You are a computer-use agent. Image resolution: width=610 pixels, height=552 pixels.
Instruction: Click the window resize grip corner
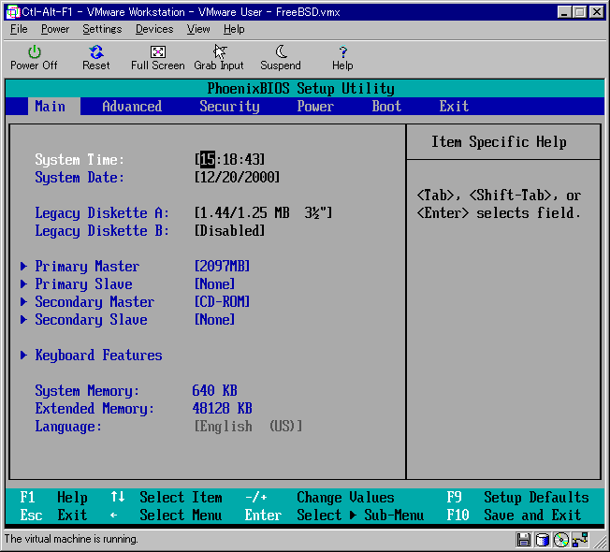click(x=601, y=541)
